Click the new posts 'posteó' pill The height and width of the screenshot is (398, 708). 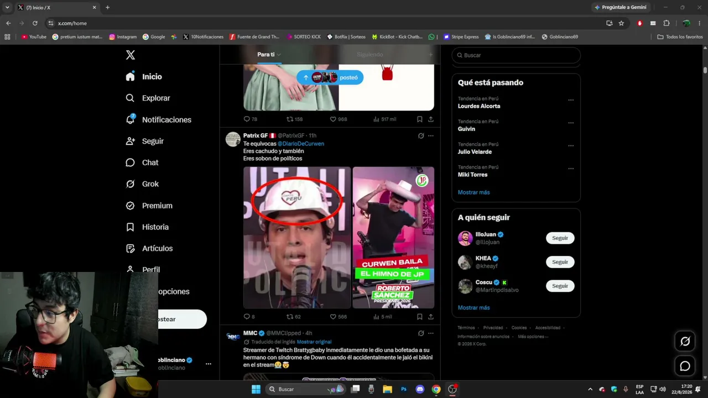(x=330, y=77)
